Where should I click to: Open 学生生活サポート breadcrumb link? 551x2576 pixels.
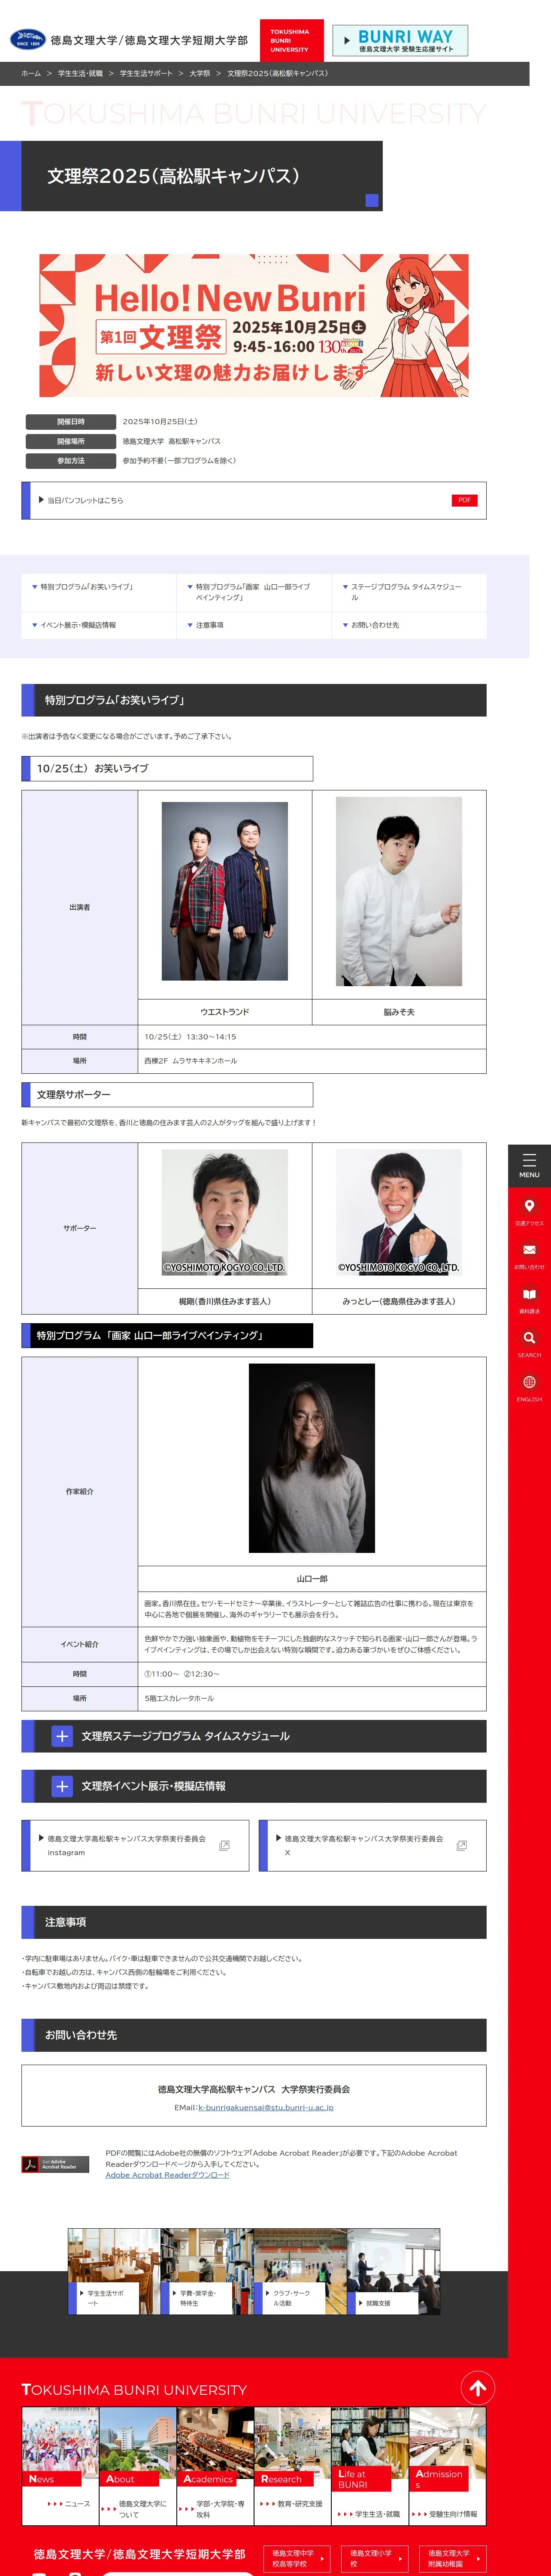(146, 73)
